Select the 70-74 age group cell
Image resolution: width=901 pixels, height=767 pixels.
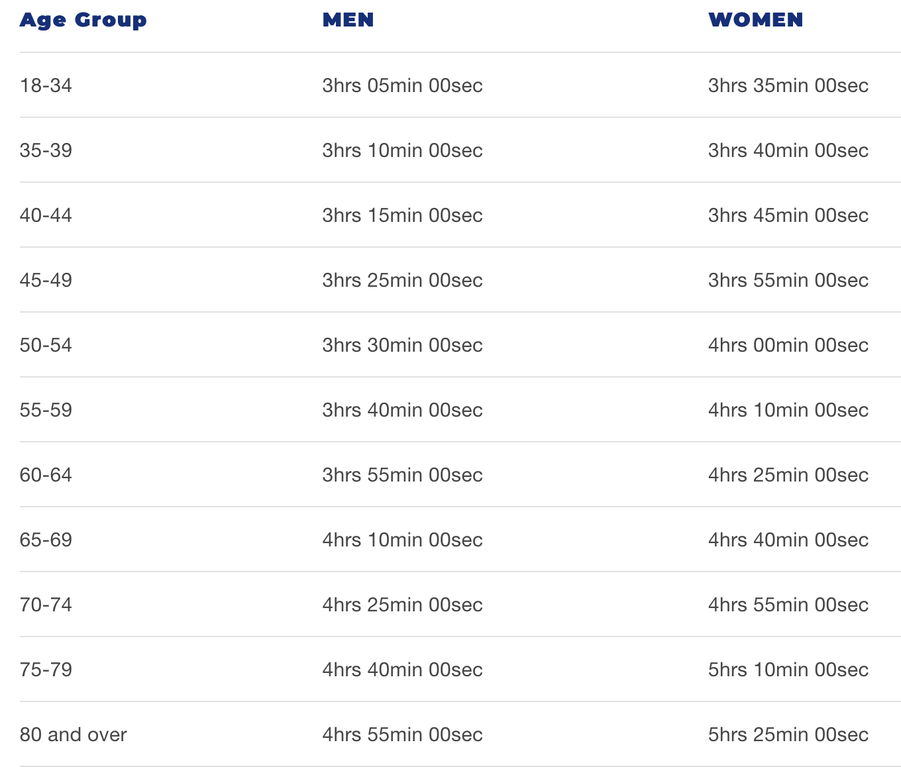click(x=46, y=605)
